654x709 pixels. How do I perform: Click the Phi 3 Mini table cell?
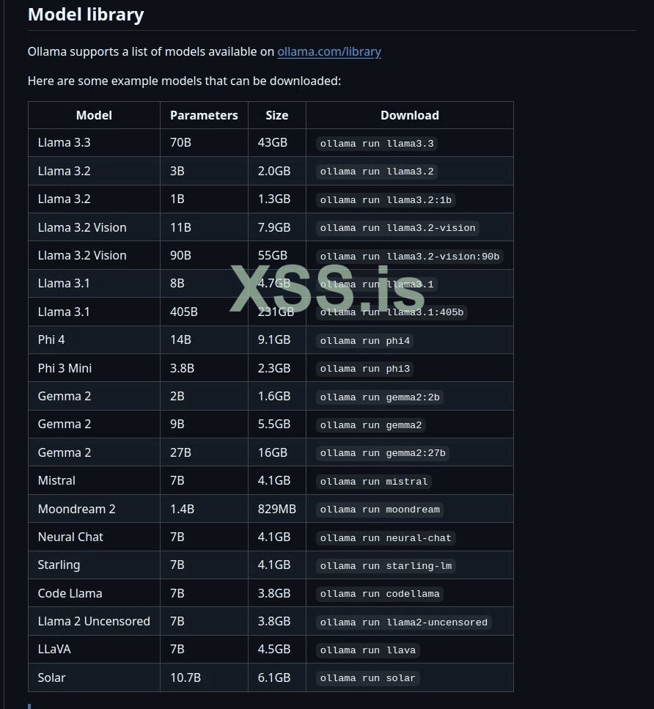pos(65,368)
